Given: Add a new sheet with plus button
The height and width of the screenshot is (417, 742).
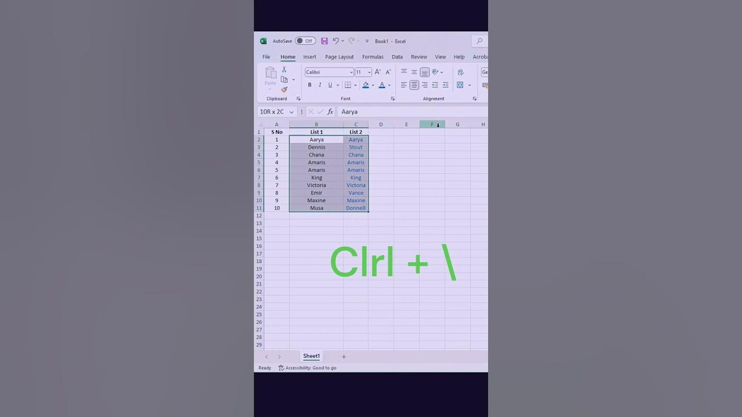Looking at the screenshot, I should tap(344, 357).
